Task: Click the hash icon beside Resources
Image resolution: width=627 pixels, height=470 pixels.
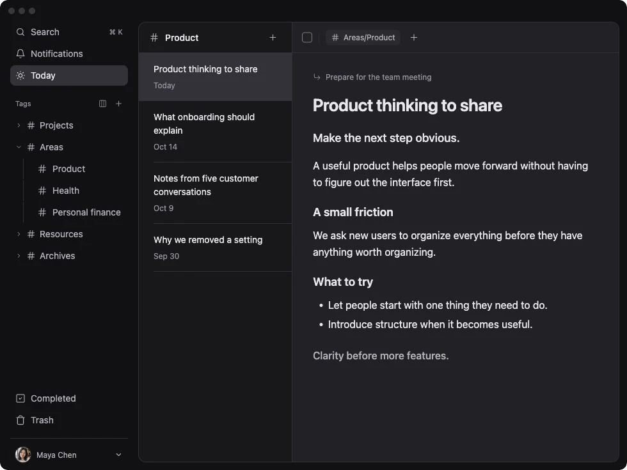Action: tap(31, 234)
